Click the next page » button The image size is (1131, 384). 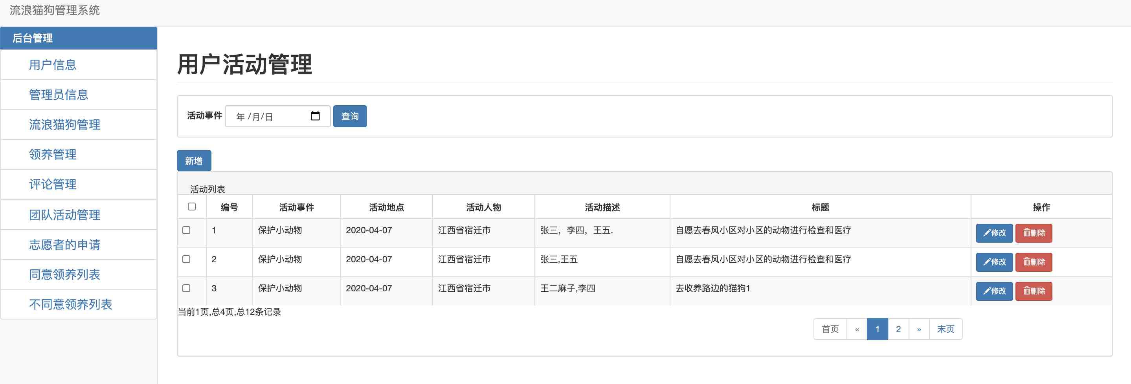click(919, 329)
